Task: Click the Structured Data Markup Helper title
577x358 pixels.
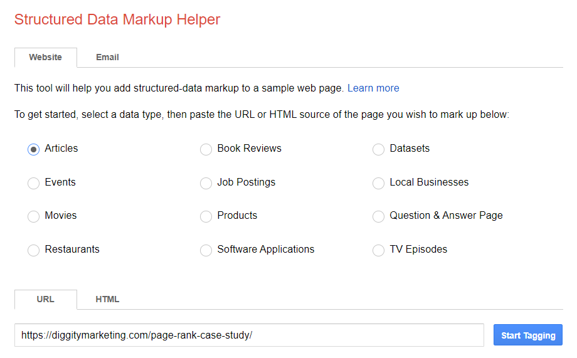Action: coord(117,19)
